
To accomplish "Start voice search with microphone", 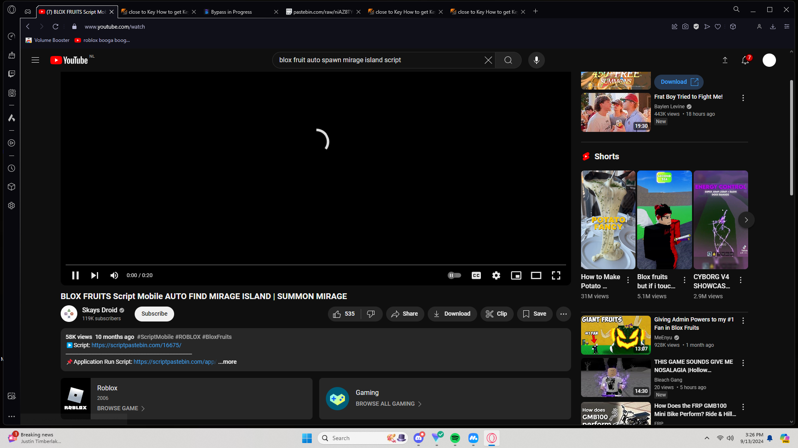I will tap(537, 60).
